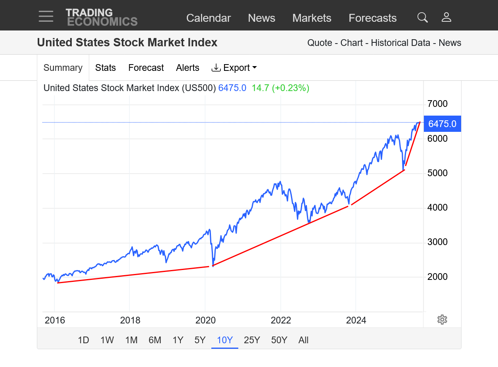Switch to the Stats tab
The image size is (498, 367).
(x=105, y=68)
